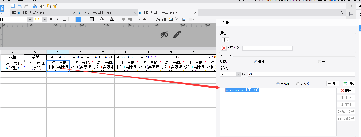Click the cell borders grid icon
This screenshot has height=137, width=361.
pyautogui.click(x=92, y=19)
